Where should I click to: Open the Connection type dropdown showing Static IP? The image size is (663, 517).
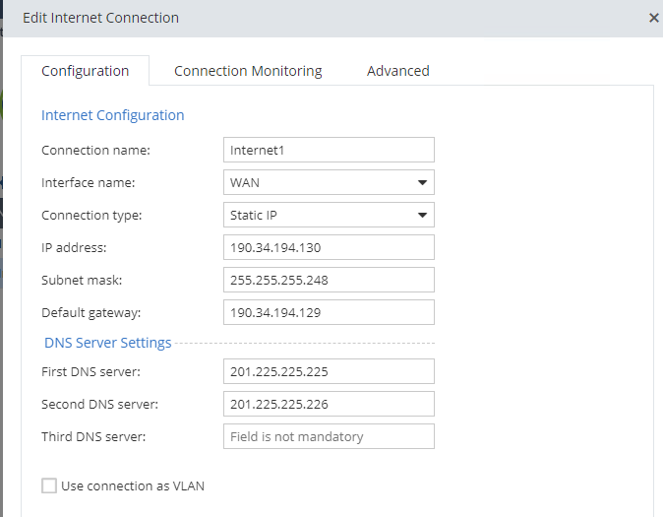(329, 215)
